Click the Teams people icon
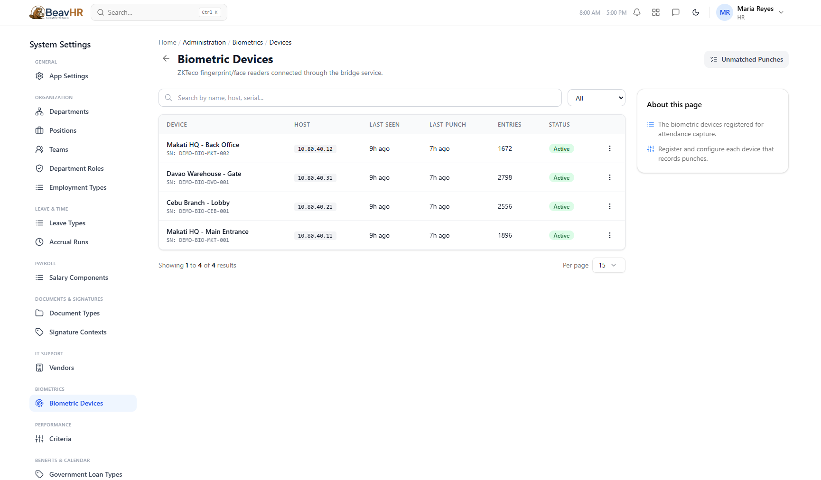This screenshot has height=480, width=821. click(x=39, y=149)
